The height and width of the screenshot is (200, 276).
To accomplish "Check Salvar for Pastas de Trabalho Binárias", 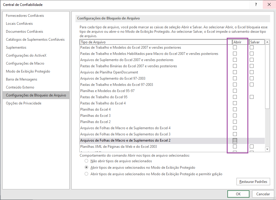I will coord(252,66).
